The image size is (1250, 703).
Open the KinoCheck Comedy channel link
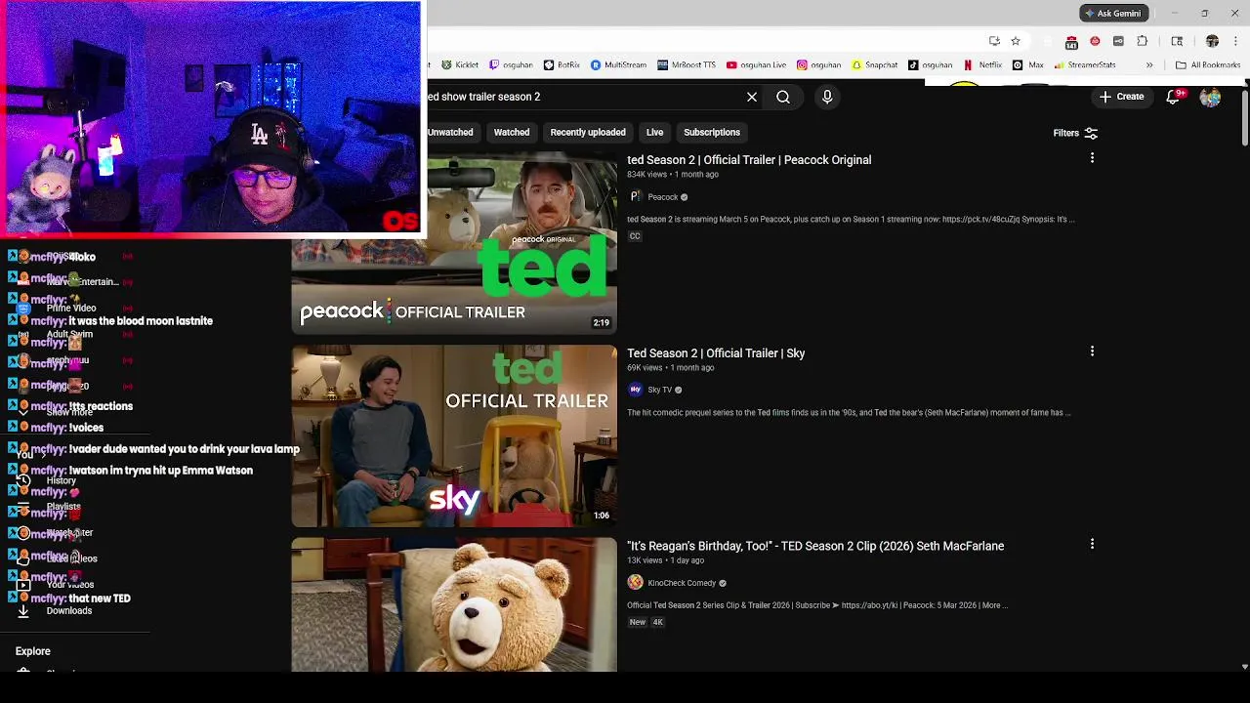[682, 583]
